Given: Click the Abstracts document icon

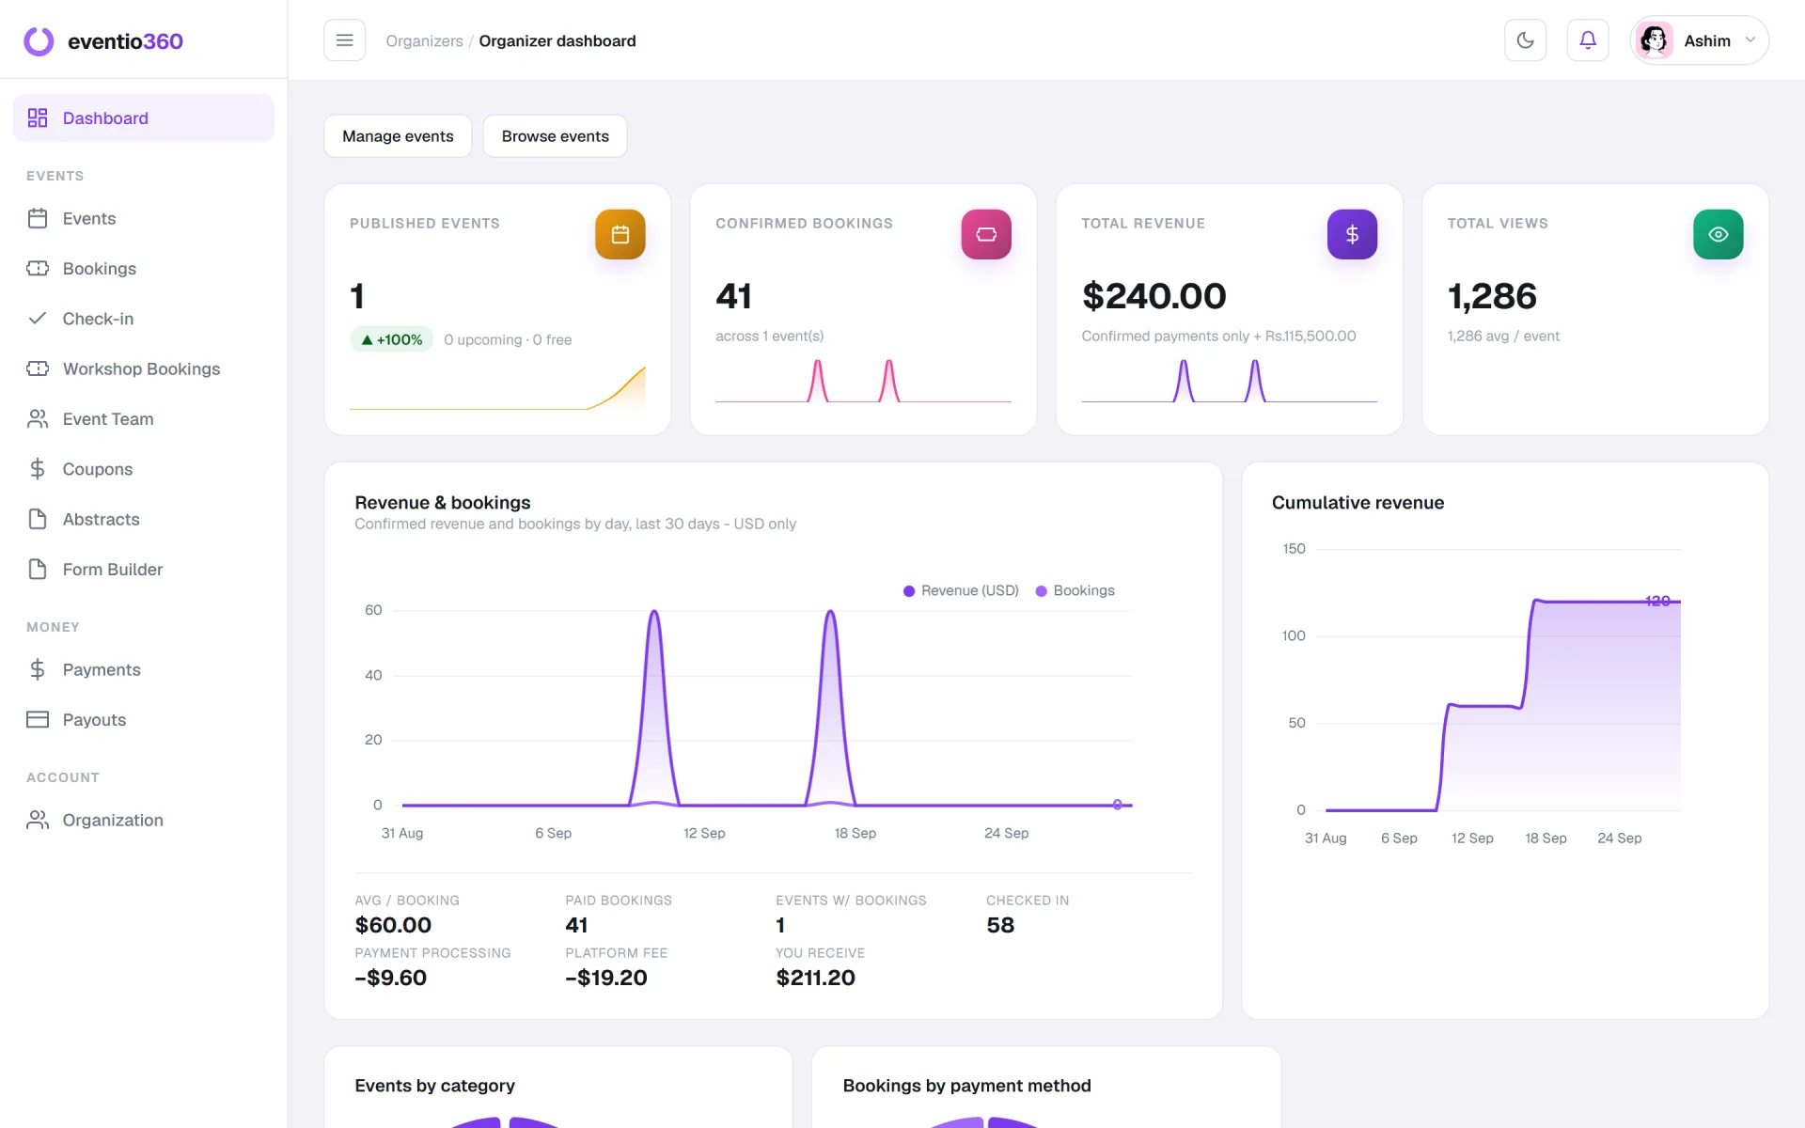Looking at the screenshot, I should (38, 519).
